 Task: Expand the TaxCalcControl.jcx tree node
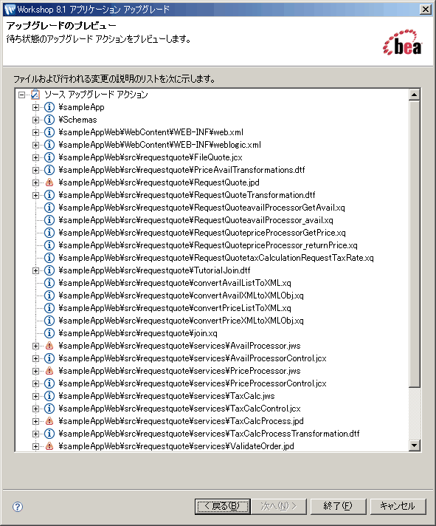tap(35, 409)
